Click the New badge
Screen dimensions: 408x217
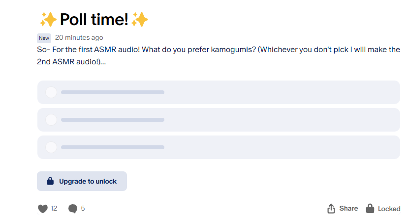[44, 38]
